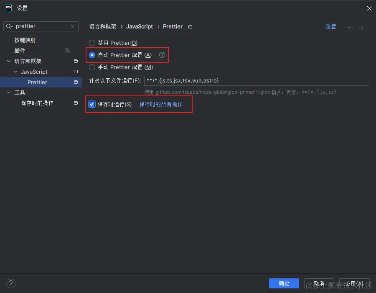
Task: Click the JavaScript breadcrumb
Action: point(140,26)
